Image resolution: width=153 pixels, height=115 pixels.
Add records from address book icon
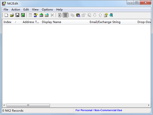[x=41, y=15]
